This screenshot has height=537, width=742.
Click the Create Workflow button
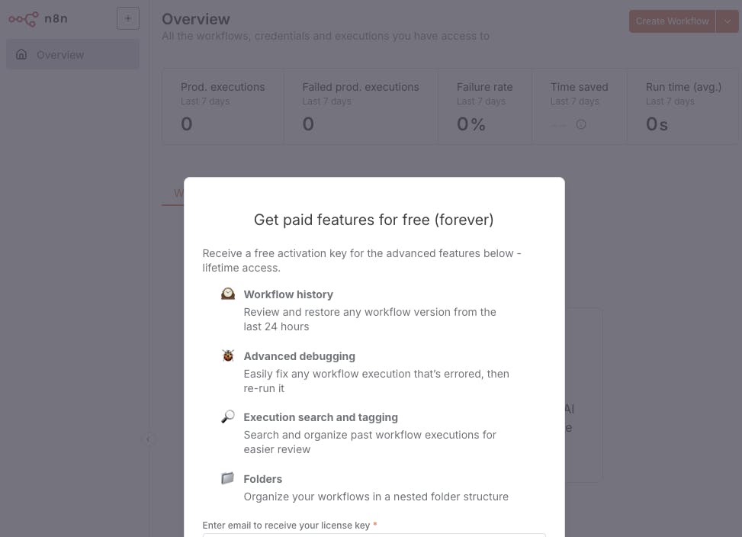click(672, 21)
